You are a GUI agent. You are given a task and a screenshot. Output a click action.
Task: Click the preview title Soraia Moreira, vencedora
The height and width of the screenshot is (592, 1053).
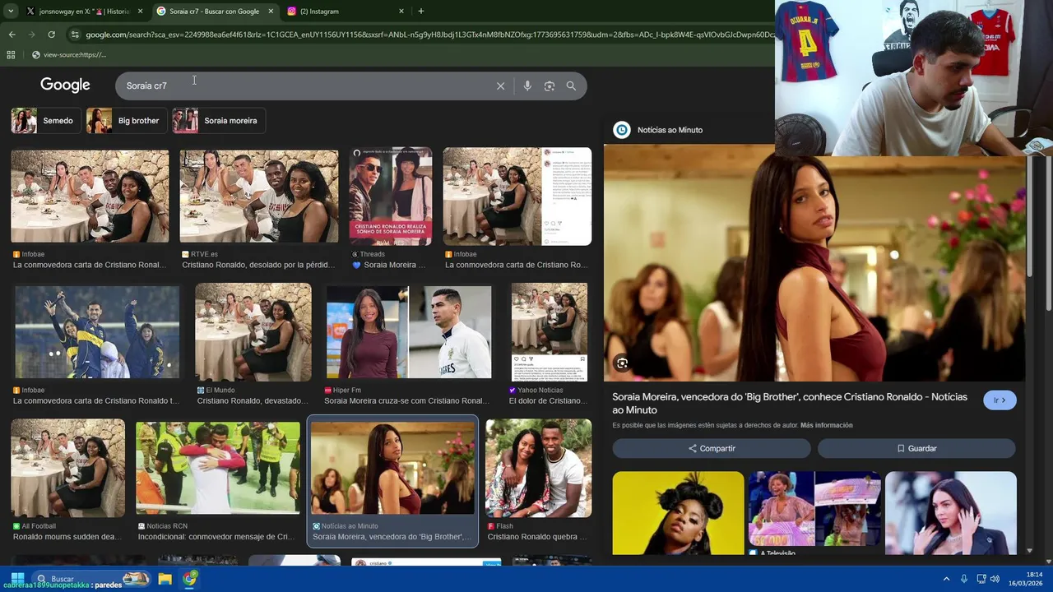pos(790,403)
